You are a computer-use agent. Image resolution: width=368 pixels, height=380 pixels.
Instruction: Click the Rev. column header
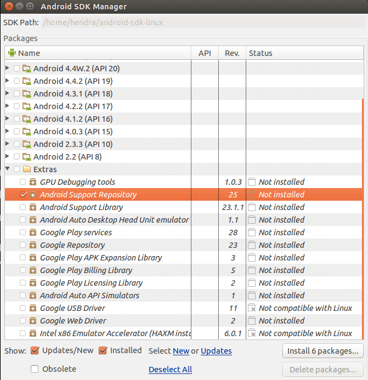[232, 53]
